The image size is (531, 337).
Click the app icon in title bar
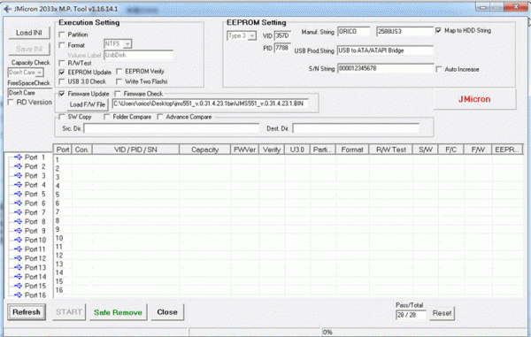pyautogui.click(x=7, y=9)
